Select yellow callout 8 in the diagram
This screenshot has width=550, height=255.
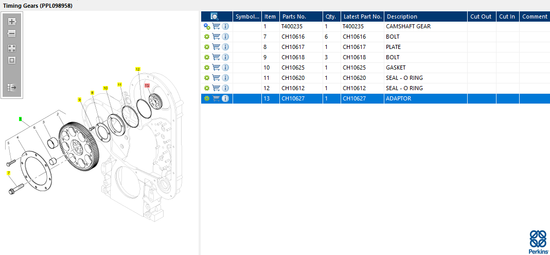(x=92, y=93)
